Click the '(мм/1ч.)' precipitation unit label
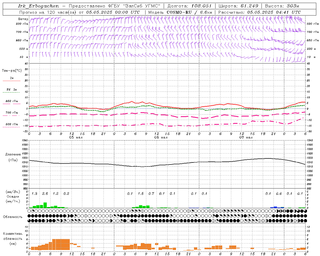Viewport: 320px width, 256px height. click(13, 201)
